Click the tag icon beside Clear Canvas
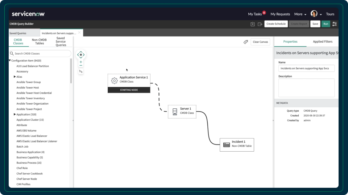This screenshot has height=195, width=348. pos(246,42)
